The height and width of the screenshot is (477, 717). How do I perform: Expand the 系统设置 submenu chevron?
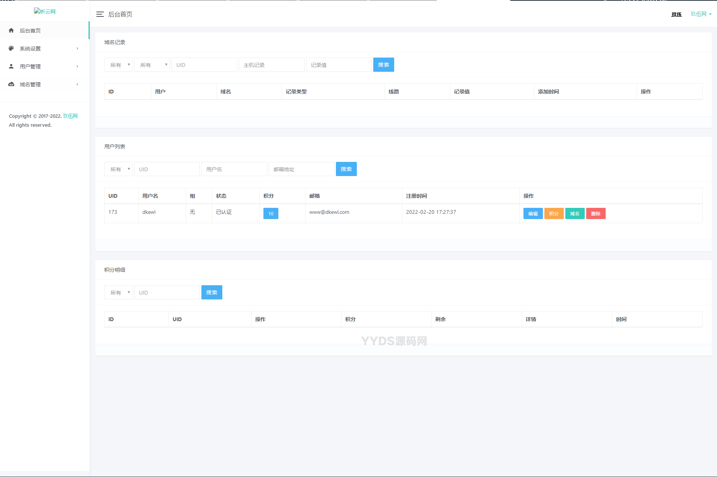coord(77,49)
